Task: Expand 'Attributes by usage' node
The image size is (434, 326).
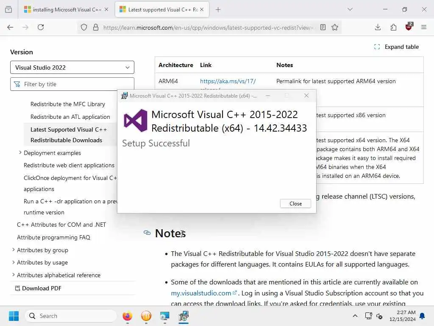Action: [13, 262]
